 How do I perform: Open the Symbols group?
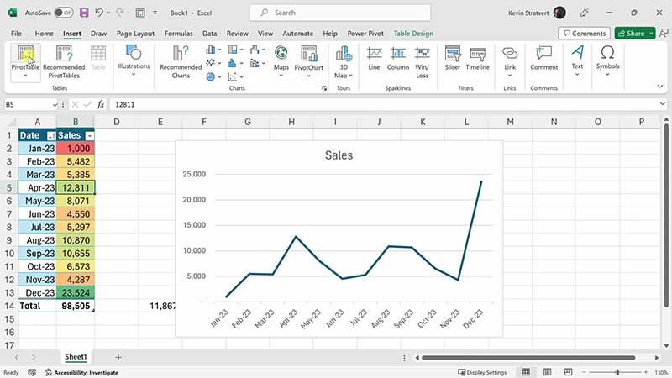pos(607,60)
